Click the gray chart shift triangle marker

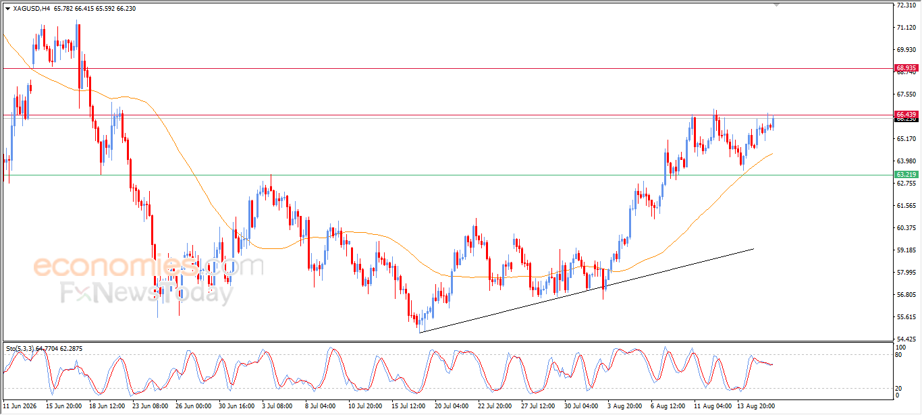[776, 5]
